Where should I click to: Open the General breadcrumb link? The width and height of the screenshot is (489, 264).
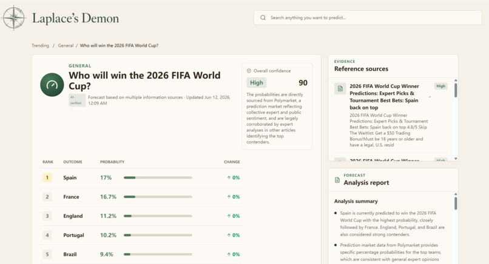pos(66,45)
